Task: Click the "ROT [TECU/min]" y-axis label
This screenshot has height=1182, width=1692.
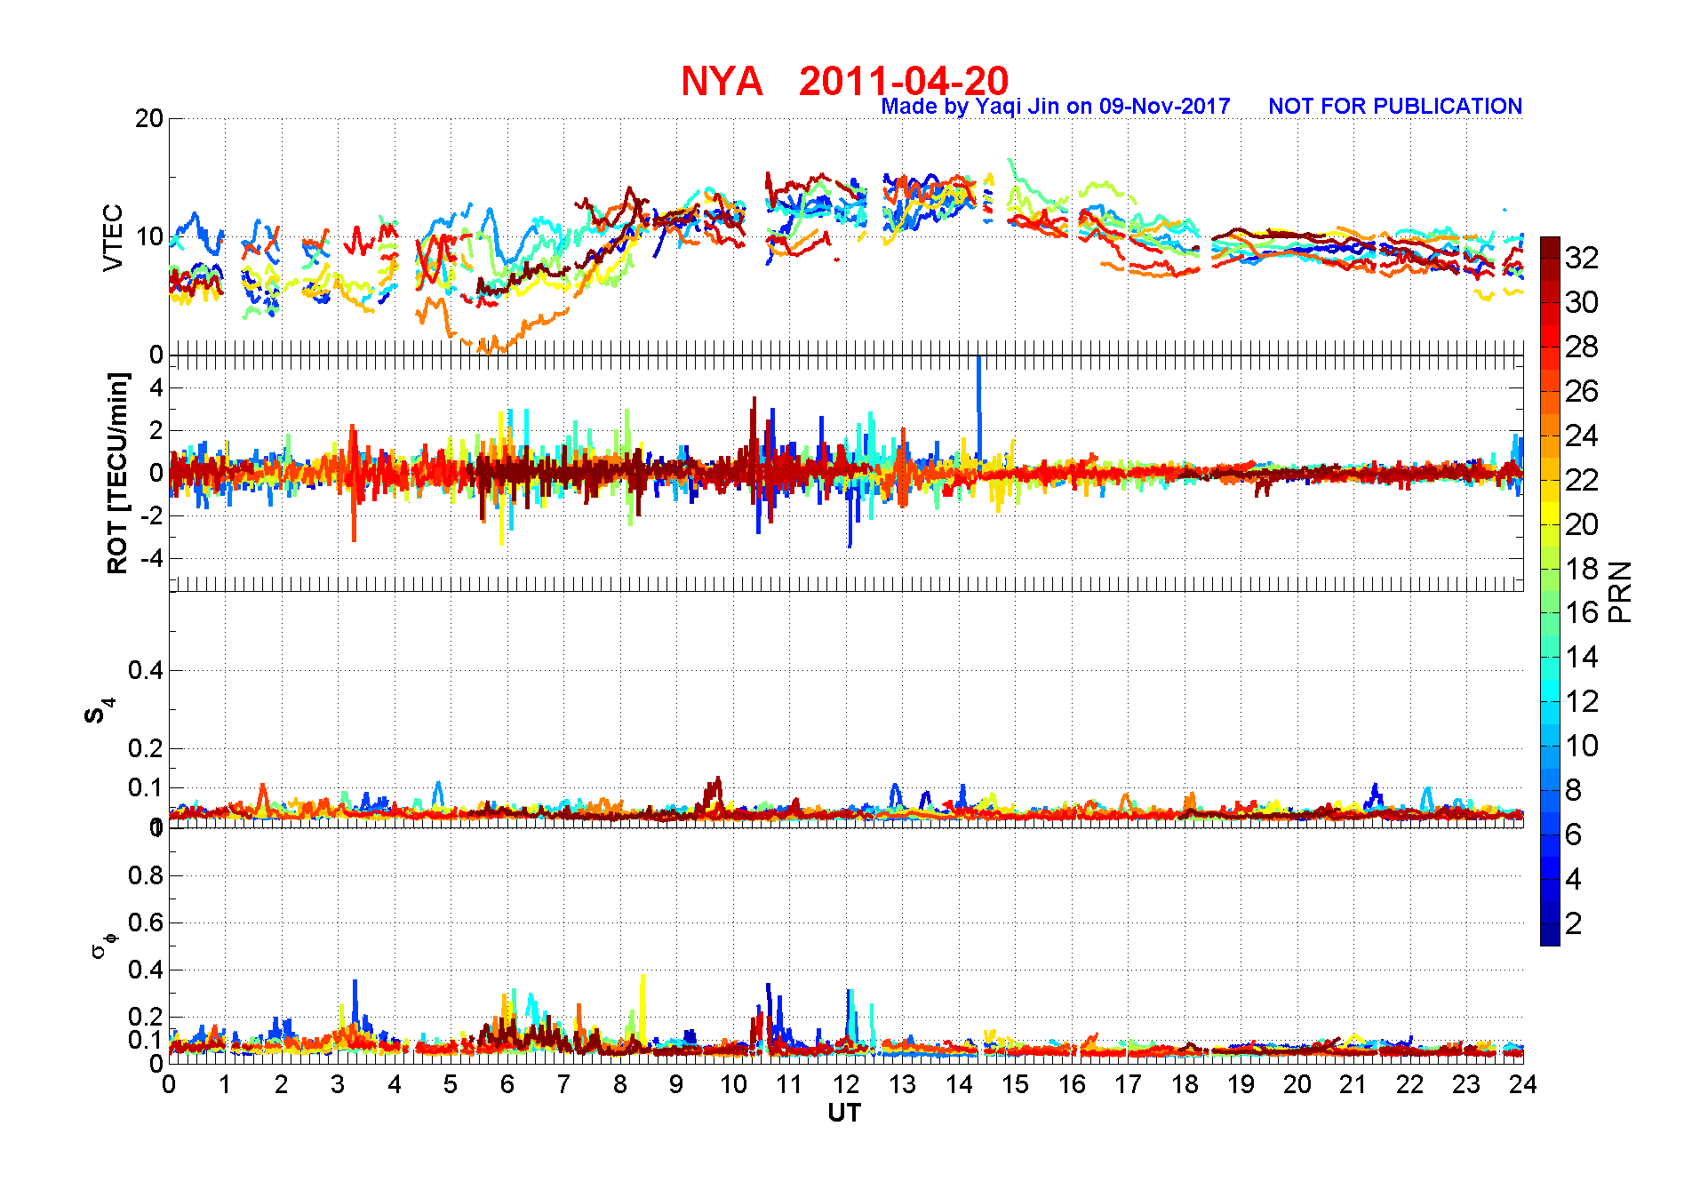Action: coord(117,473)
